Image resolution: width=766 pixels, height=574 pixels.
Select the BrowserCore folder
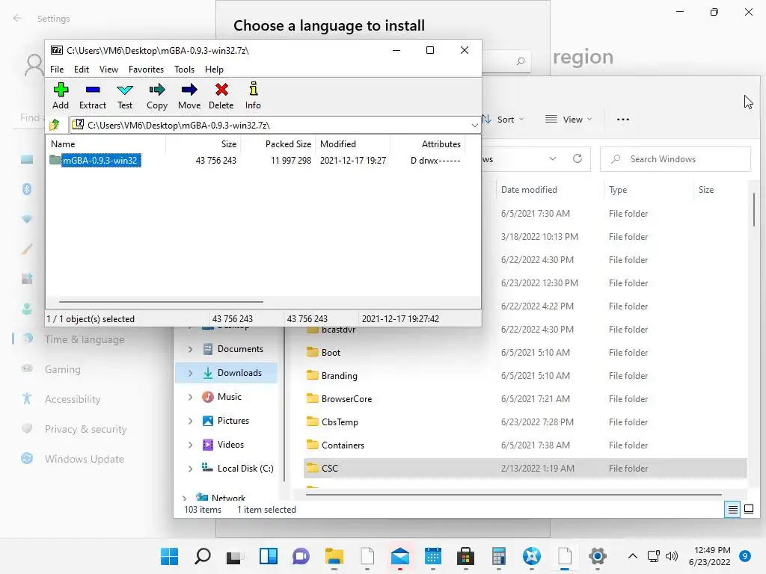(346, 399)
